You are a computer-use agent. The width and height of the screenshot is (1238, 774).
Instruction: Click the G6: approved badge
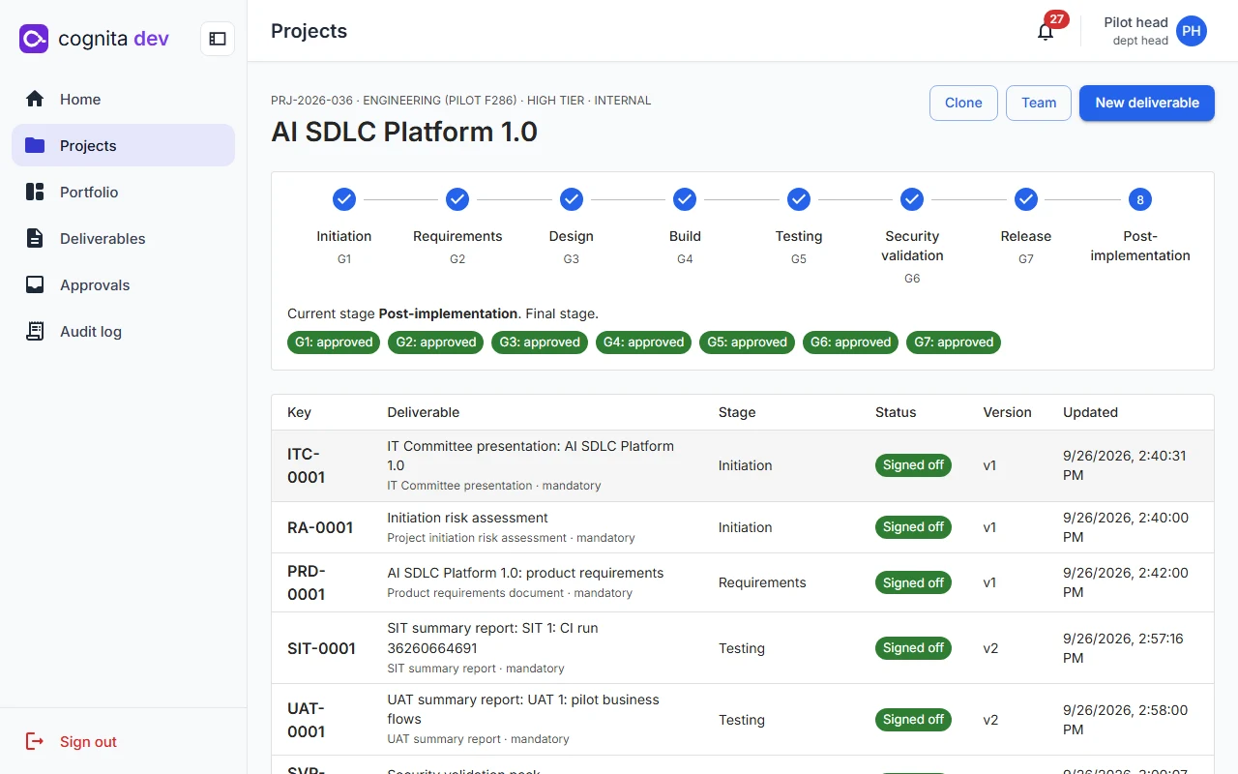click(851, 342)
